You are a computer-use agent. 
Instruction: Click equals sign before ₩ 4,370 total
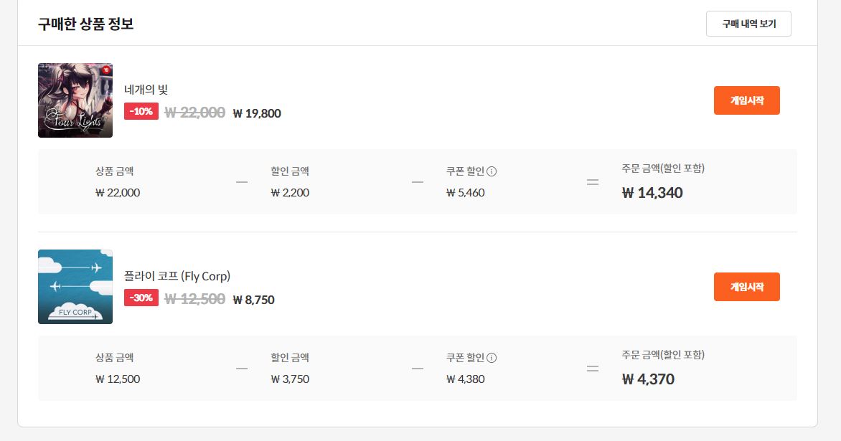(x=593, y=369)
